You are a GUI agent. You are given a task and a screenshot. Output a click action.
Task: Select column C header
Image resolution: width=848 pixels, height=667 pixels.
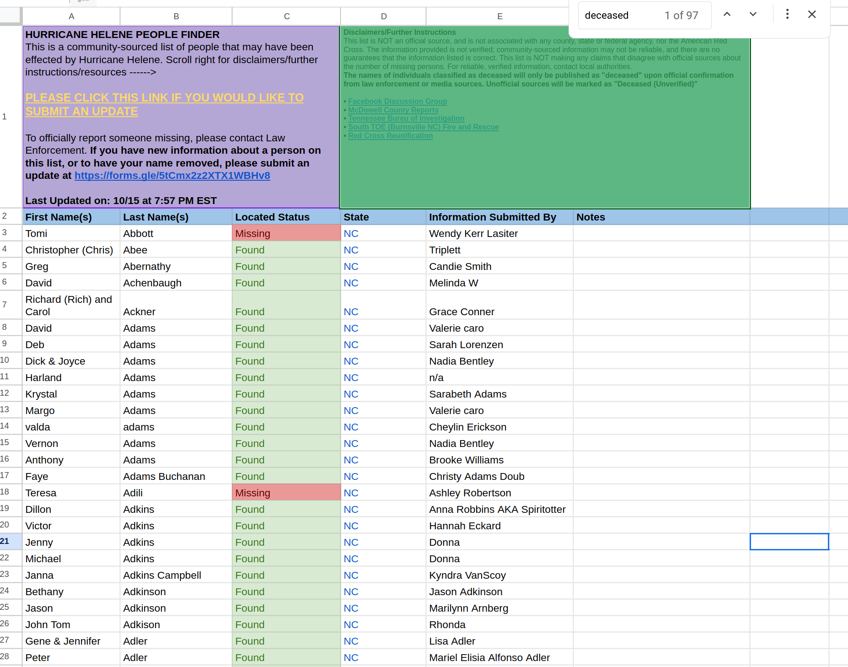tap(286, 16)
